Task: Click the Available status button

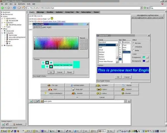Action: click(18, 124)
